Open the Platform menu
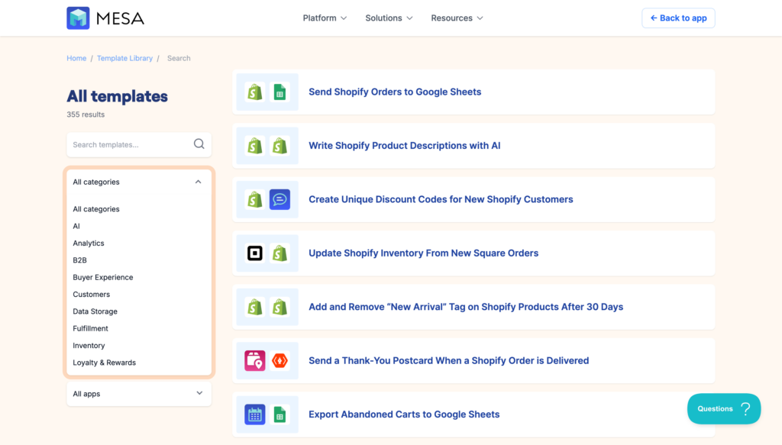The height and width of the screenshot is (445, 782). (x=325, y=18)
